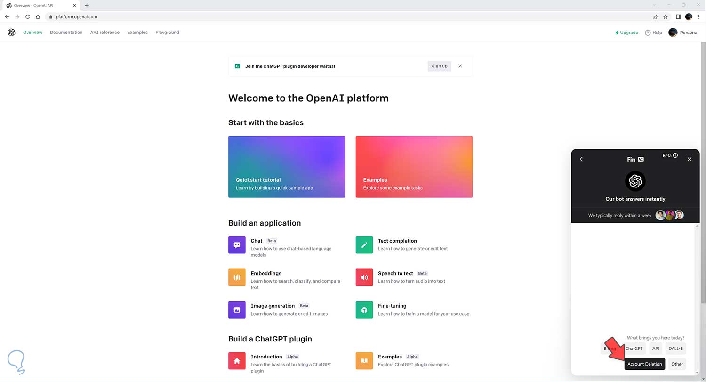Open the Examples gradient card

click(414, 167)
